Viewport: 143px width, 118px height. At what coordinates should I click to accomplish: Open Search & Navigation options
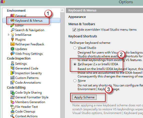(x=30, y=30)
